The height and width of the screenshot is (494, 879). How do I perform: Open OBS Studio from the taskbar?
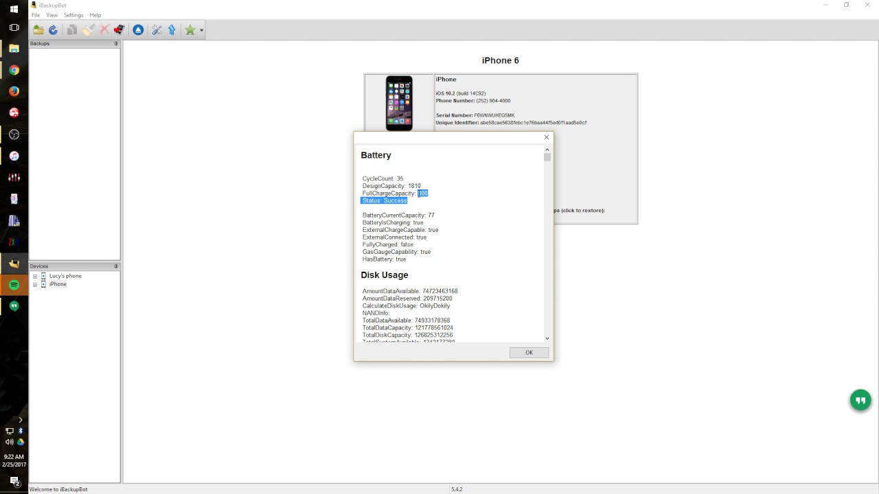(14, 134)
